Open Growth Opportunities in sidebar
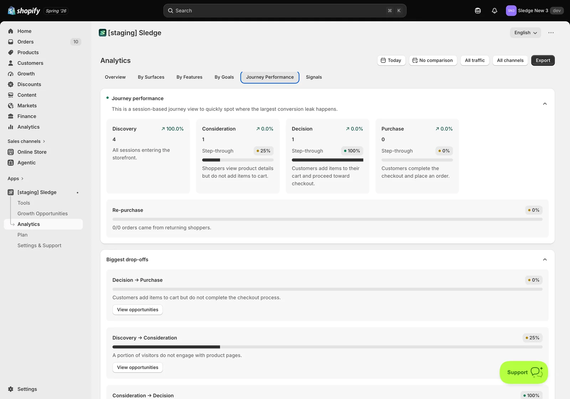This screenshot has height=399, width=570. pyautogui.click(x=42, y=214)
